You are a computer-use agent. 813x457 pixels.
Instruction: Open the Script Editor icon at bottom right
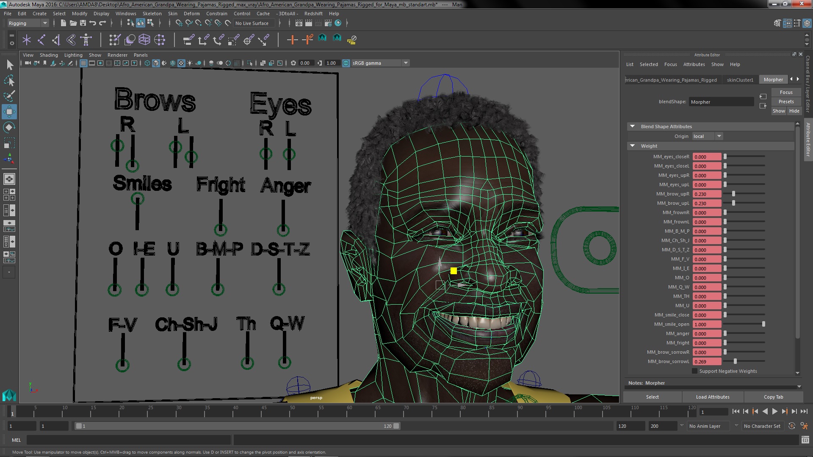pyautogui.click(x=805, y=440)
